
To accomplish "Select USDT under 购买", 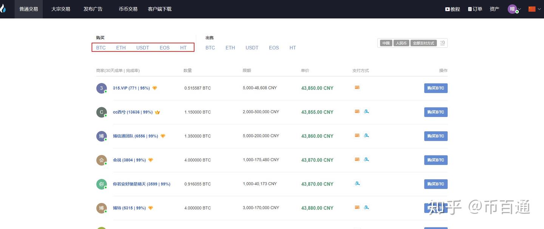I will tap(143, 48).
